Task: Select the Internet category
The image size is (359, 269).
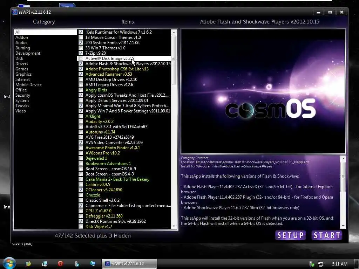Action: (x=22, y=80)
